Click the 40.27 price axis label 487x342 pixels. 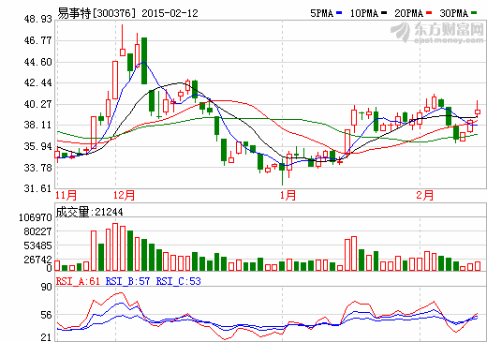pyautogui.click(x=37, y=104)
